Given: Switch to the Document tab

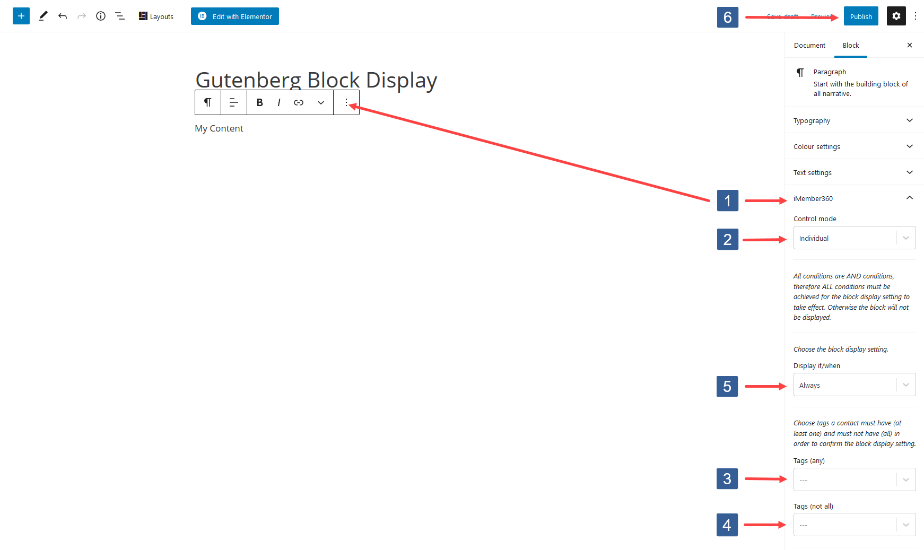Looking at the screenshot, I should tap(809, 45).
